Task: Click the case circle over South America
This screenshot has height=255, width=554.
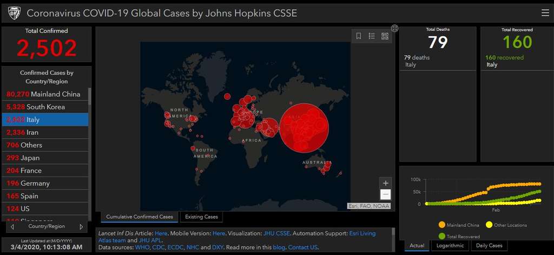Action: pyautogui.click(x=193, y=148)
